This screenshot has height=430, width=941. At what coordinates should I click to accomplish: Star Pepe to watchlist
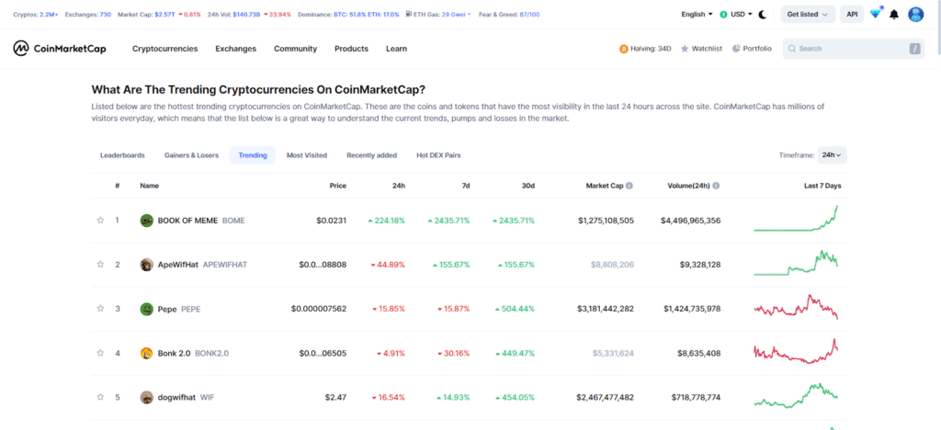tap(100, 309)
